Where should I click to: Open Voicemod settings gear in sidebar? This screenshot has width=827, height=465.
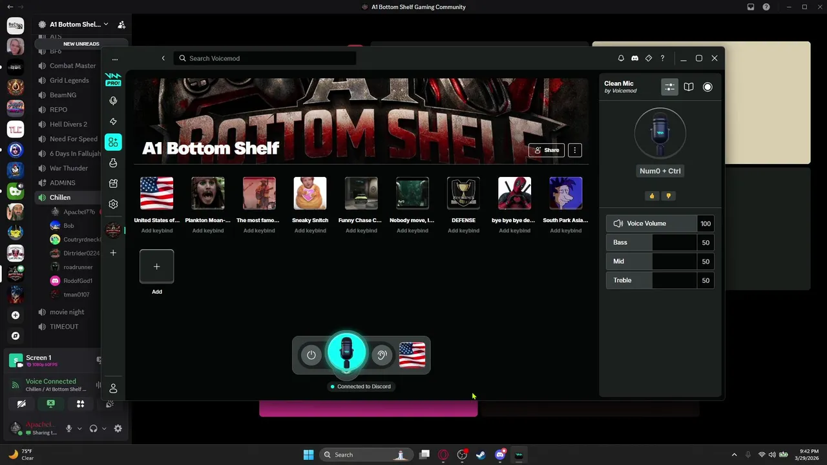coord(113,204)
